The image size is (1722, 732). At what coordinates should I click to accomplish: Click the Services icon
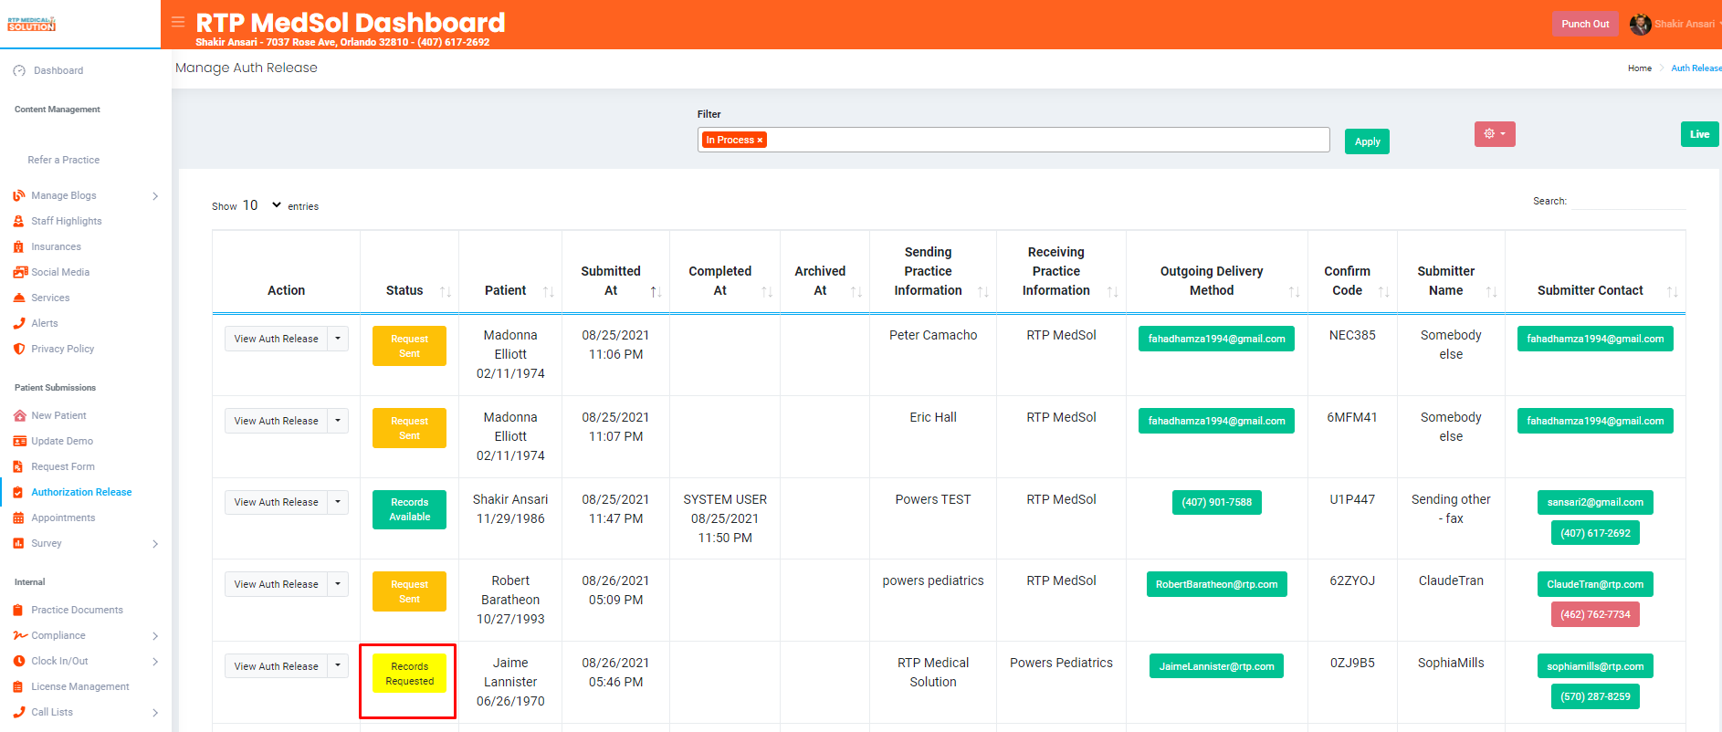pyautogui.click(x=19, y=298)
